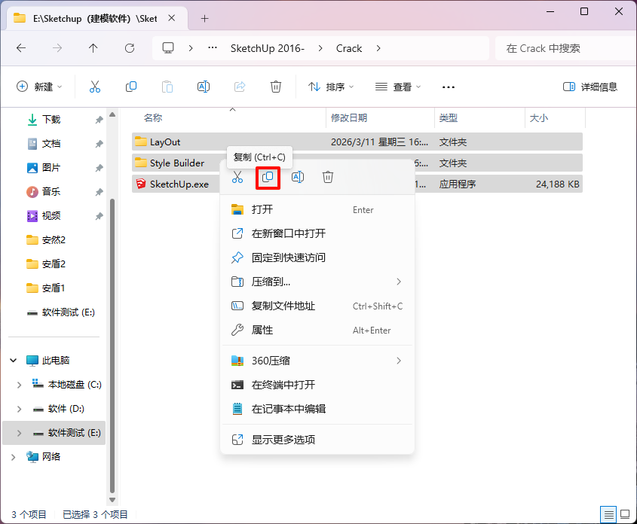Click the This PC monitor icon in address bar
The image size is (637, 524).
pos(168,48)
